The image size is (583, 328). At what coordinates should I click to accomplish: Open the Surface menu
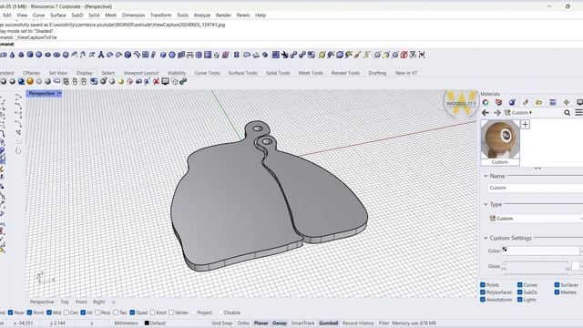click(x=58, y=15)
